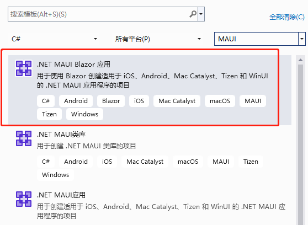Click the C# tag in Blazor template
The image size is (308, 225).
[x=46, y=101]
